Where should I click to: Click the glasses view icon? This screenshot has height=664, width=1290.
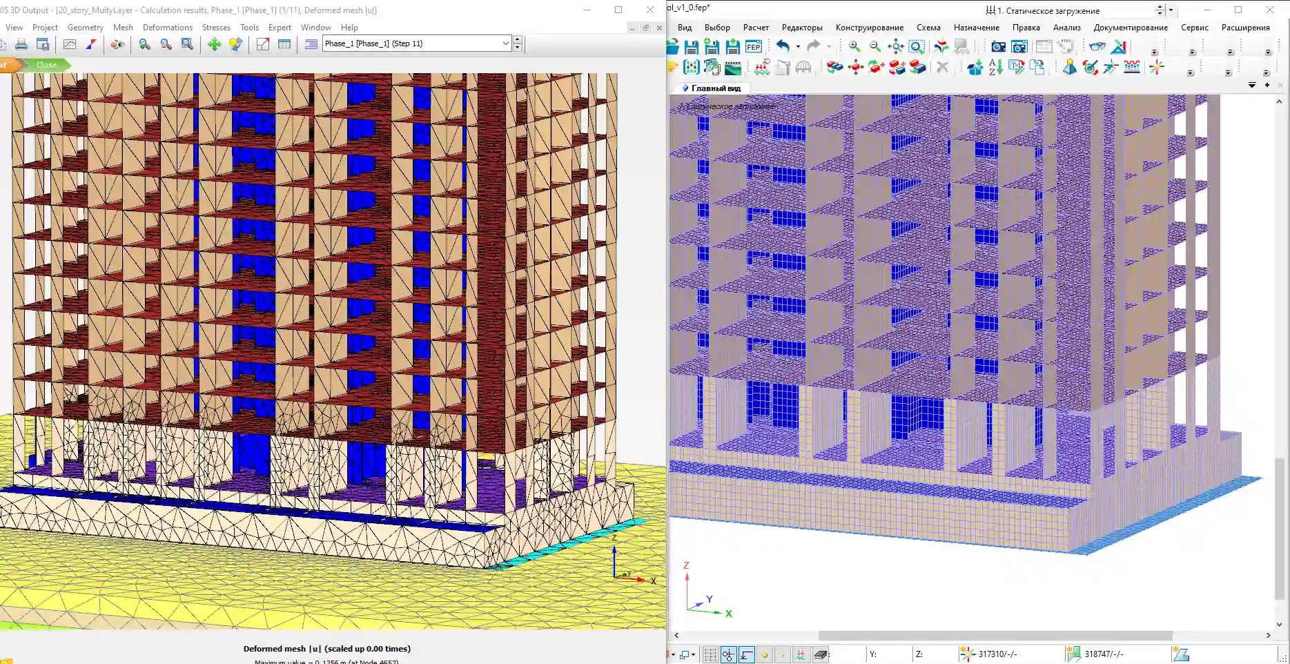point(1097,47)
